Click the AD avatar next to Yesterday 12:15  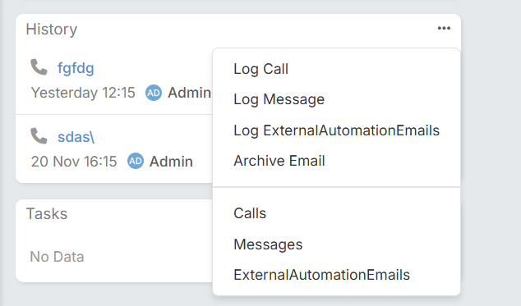[154, 93]
